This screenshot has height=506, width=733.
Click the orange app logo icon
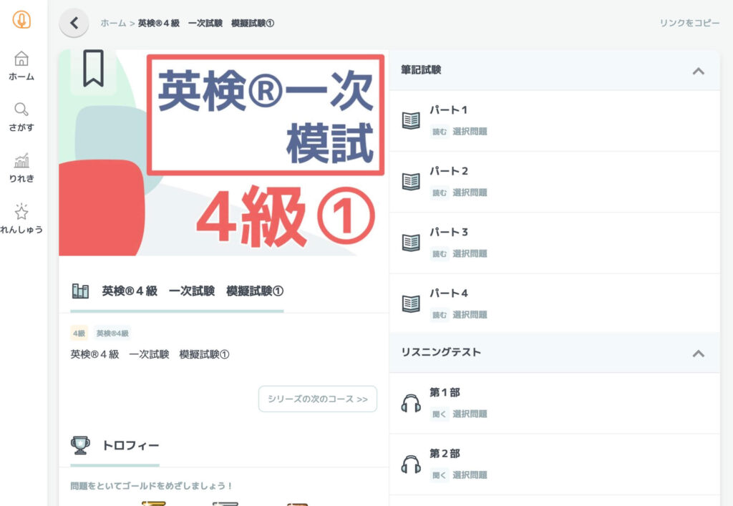point(21,20)
